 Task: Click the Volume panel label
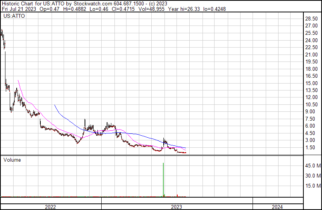(x=12, y=160)
